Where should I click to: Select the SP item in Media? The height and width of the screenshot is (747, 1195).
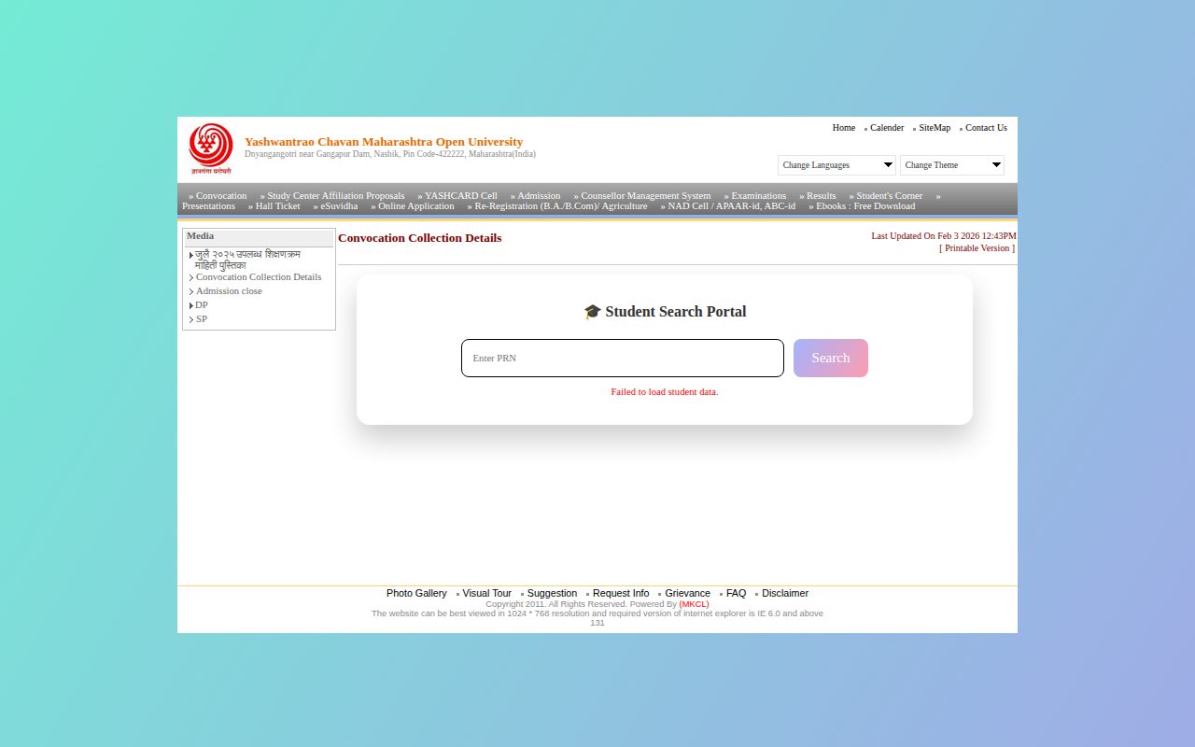point(202,319)
